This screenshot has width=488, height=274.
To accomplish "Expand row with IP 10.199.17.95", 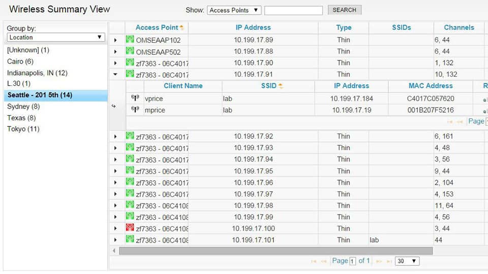I will [x=115, y=171].
